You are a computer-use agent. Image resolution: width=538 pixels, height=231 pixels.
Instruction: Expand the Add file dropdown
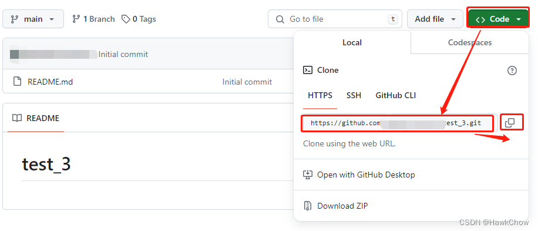pos(435,19)
